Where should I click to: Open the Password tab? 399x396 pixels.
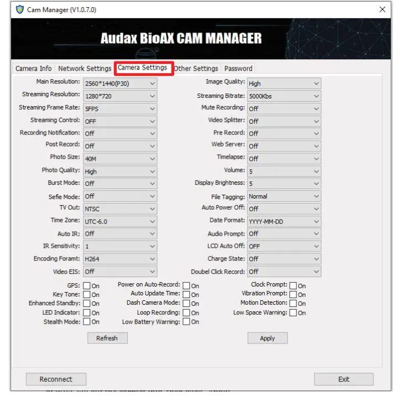pos(238,69)
